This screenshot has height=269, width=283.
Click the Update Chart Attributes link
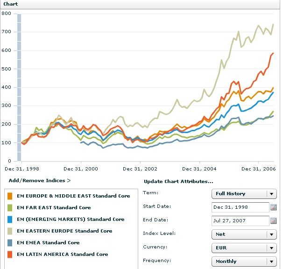point(178,181)
